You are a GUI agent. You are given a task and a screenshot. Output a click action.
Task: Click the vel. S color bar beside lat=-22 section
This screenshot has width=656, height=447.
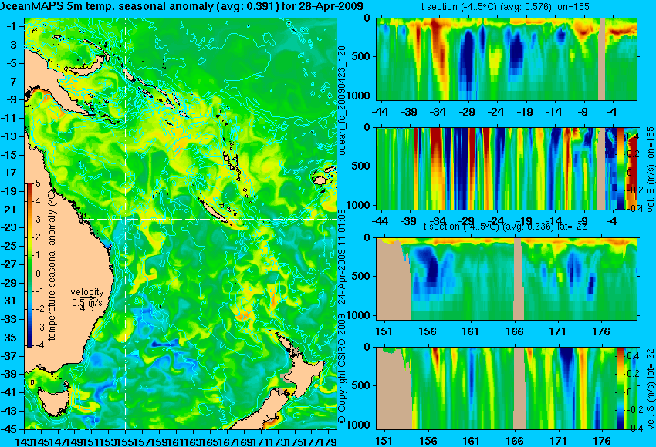click(620, 388)
